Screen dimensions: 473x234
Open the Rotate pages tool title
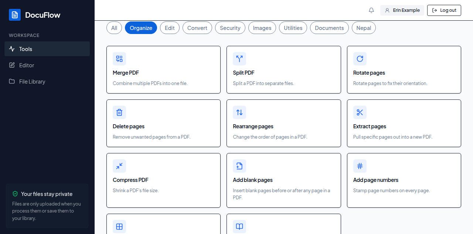(x=369, y=73)
